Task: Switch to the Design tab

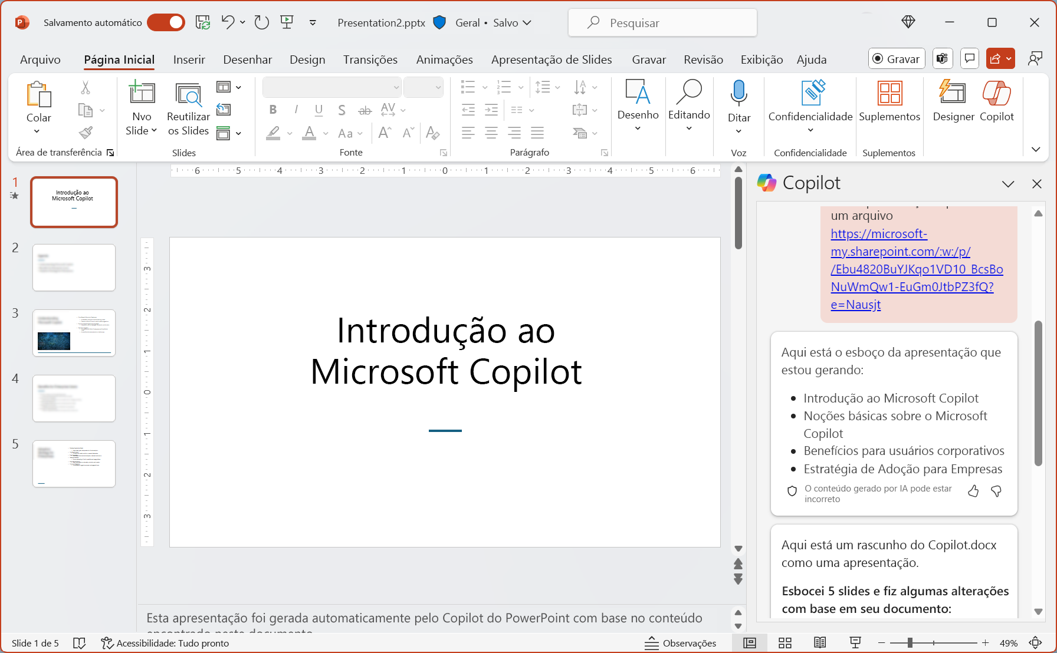Action: (307, 60)
